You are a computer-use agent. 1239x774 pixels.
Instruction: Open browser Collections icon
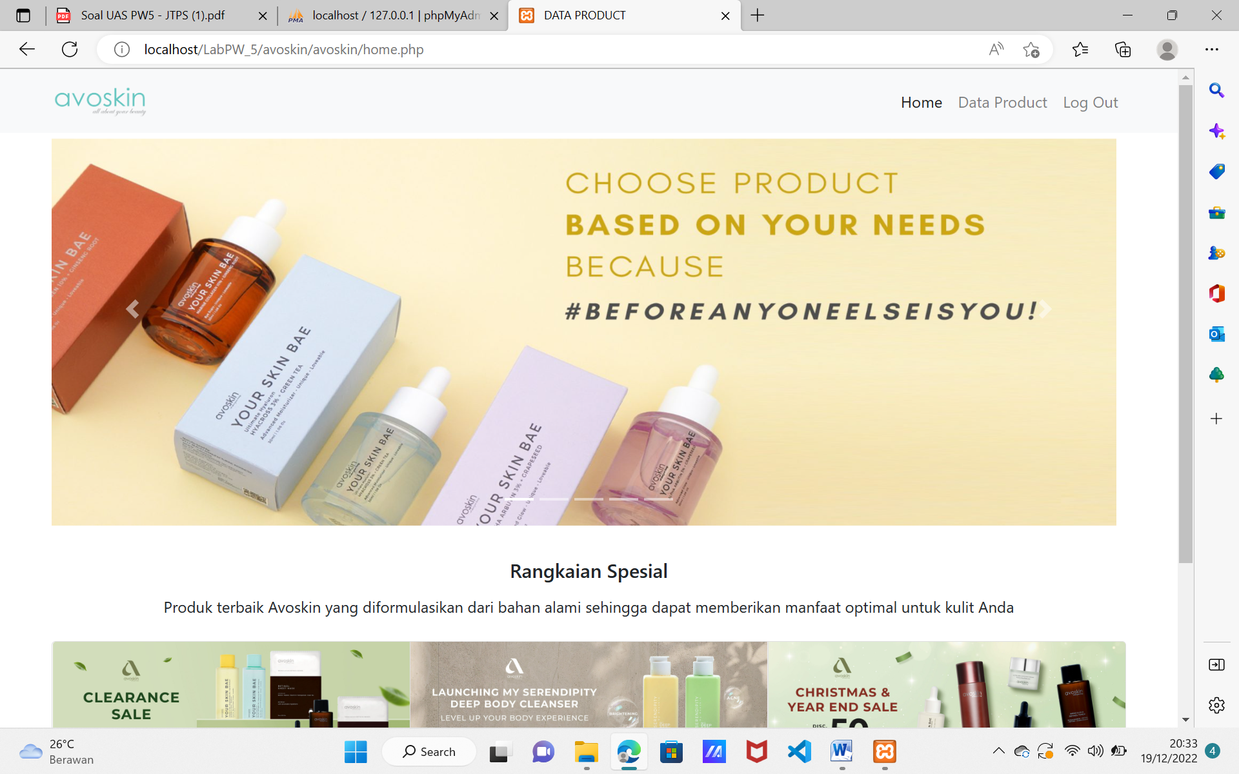tap(1123, 50)
